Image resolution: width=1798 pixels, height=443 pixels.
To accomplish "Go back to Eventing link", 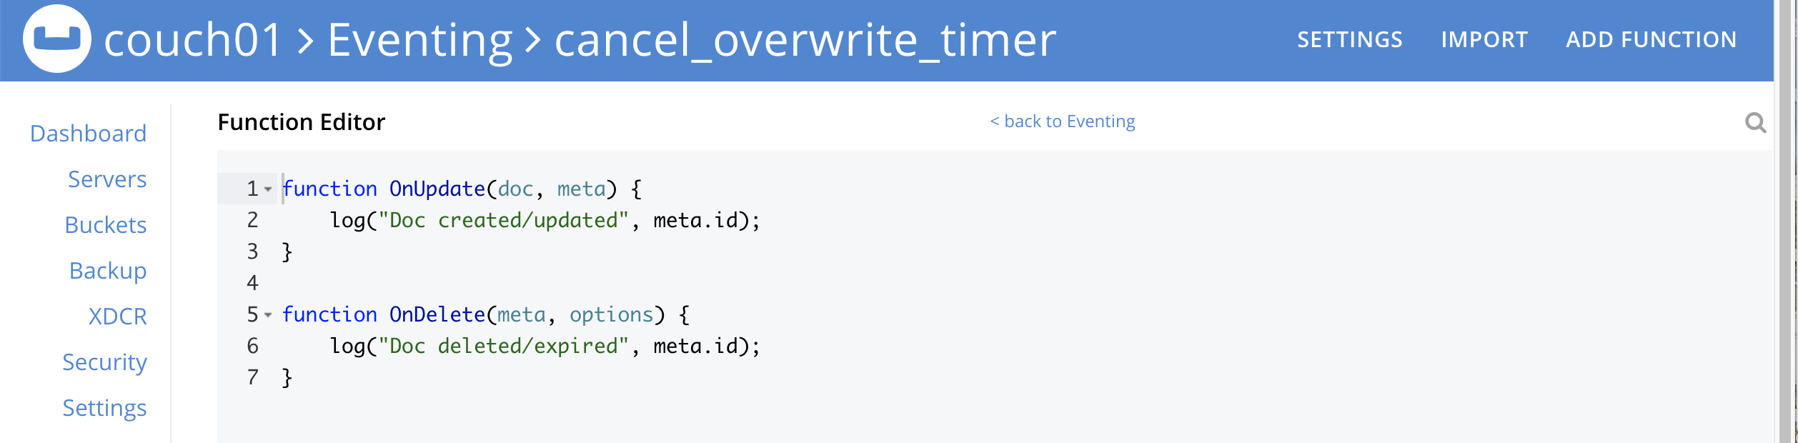I will coord(1062,121).
